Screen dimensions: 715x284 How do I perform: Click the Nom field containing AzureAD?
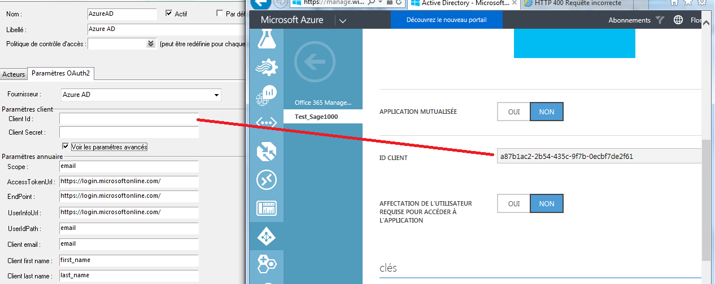click(122, 14)
